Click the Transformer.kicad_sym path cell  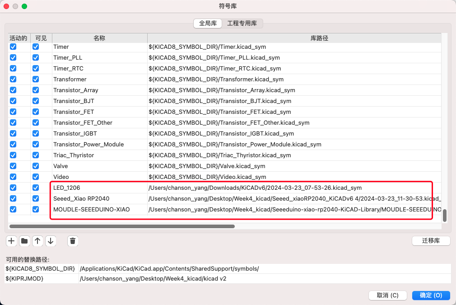294,79
